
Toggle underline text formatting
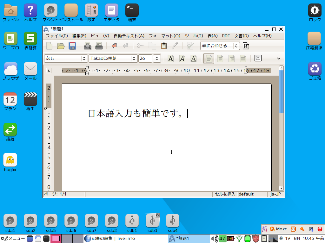pos(193,59)
